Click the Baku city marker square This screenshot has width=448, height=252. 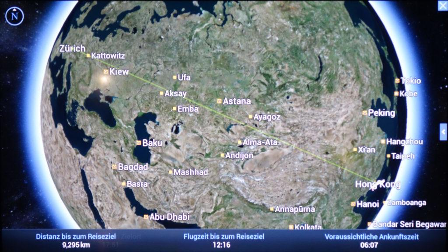pyautogui.click(x=139, y=143)
